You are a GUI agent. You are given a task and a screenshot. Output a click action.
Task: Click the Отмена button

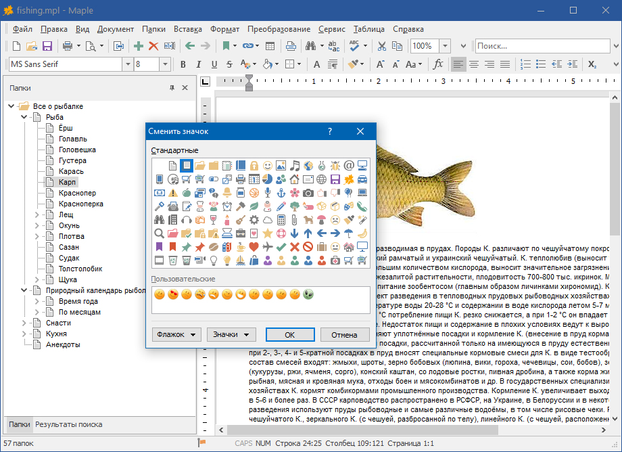344,334
